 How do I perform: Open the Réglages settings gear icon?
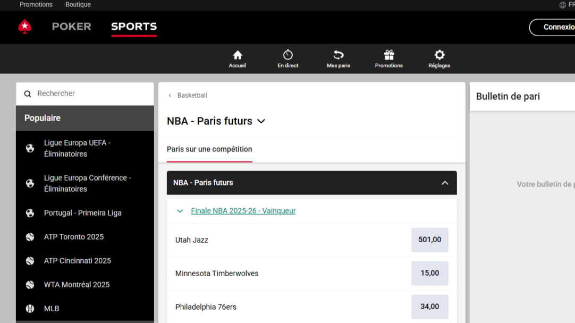pos(439,55)
